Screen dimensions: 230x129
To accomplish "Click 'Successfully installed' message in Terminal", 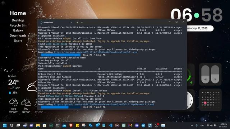I will (x=53, y=63).
